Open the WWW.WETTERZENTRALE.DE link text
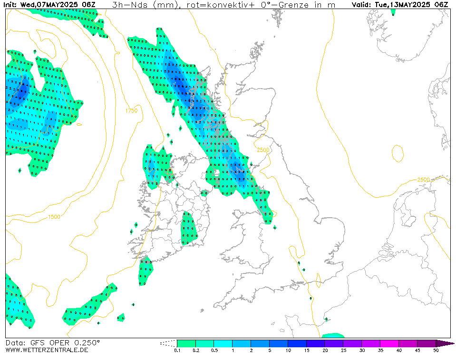Screen dimensions: 456x353 click(47, 350)
